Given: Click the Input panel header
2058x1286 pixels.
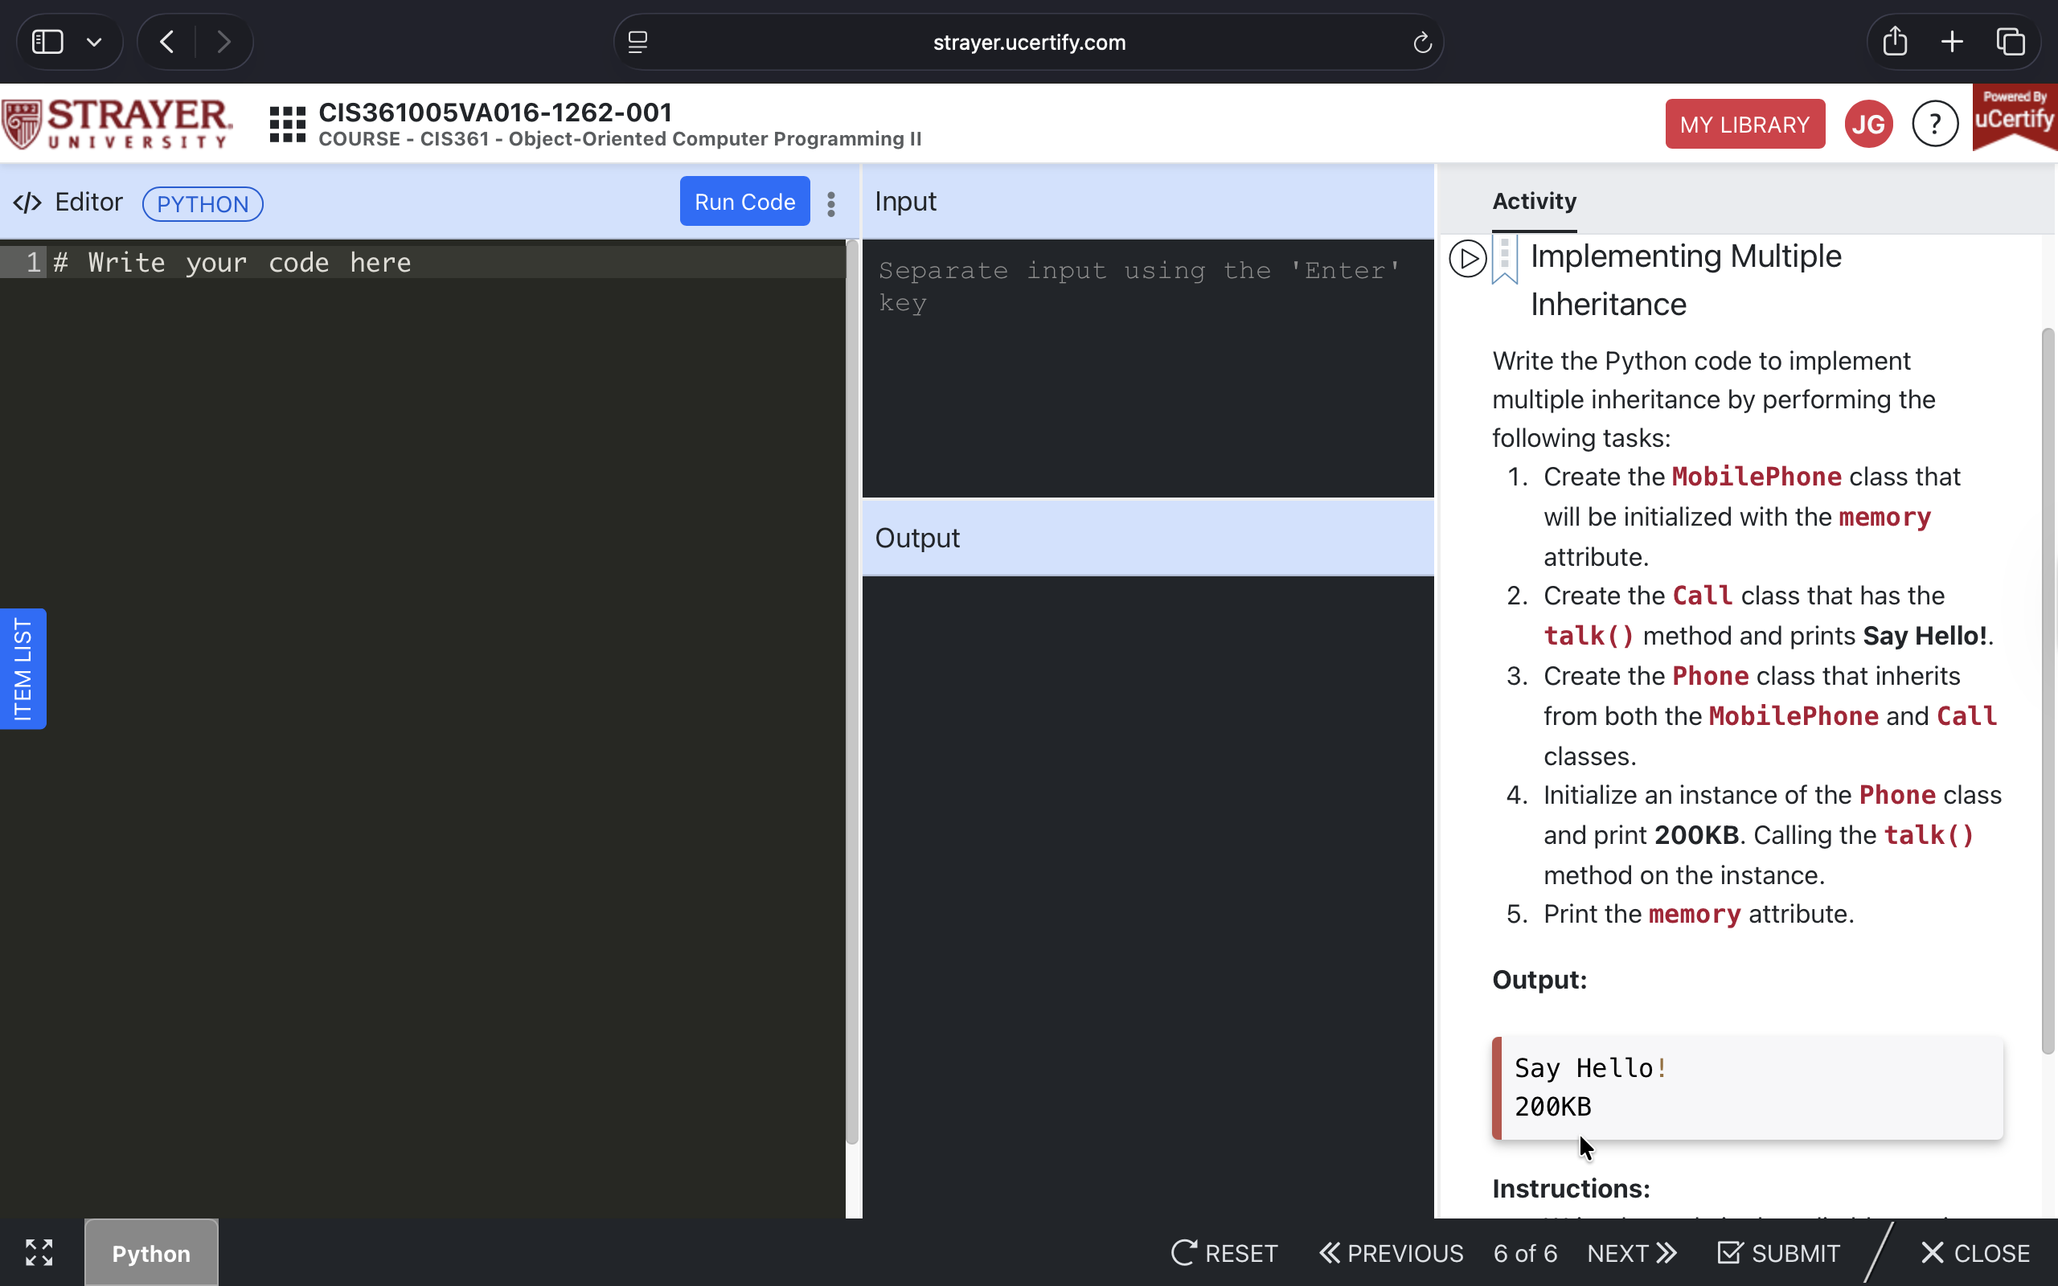Looking at the screenshot, I should click(x=1147, y=202).
